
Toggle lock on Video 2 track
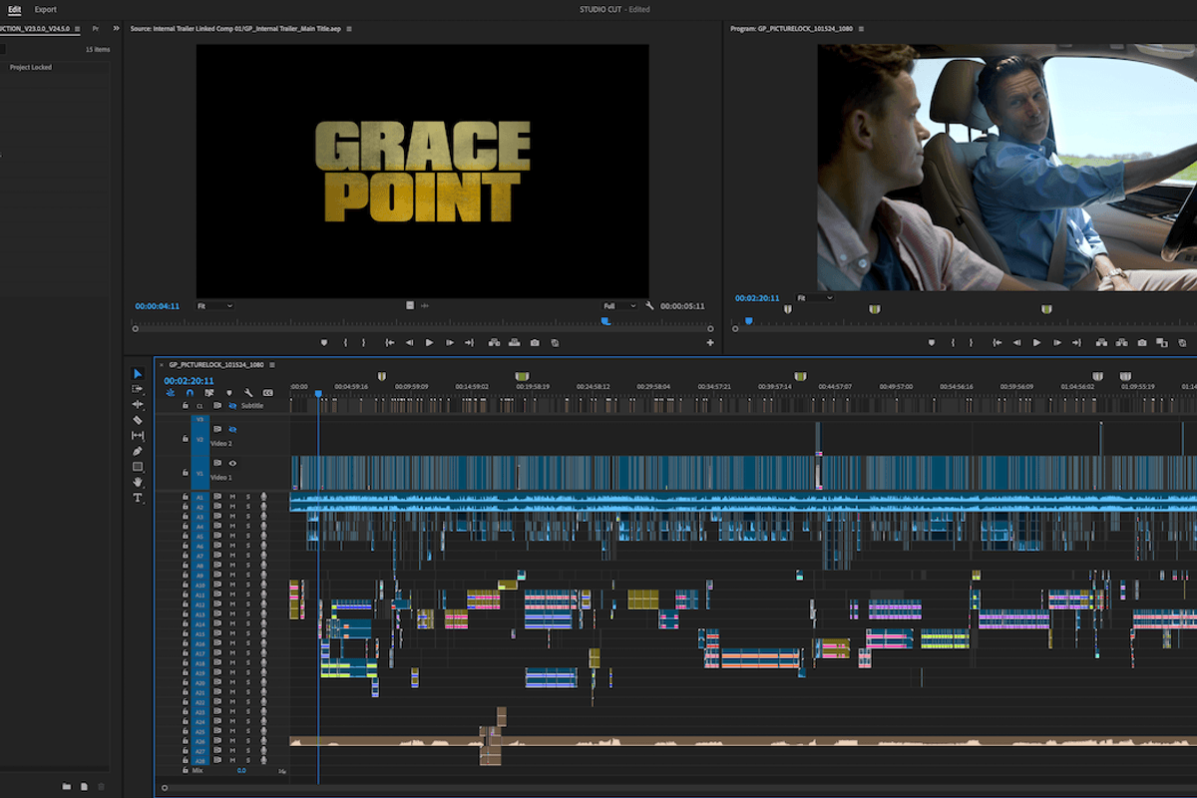pos(185,438)
